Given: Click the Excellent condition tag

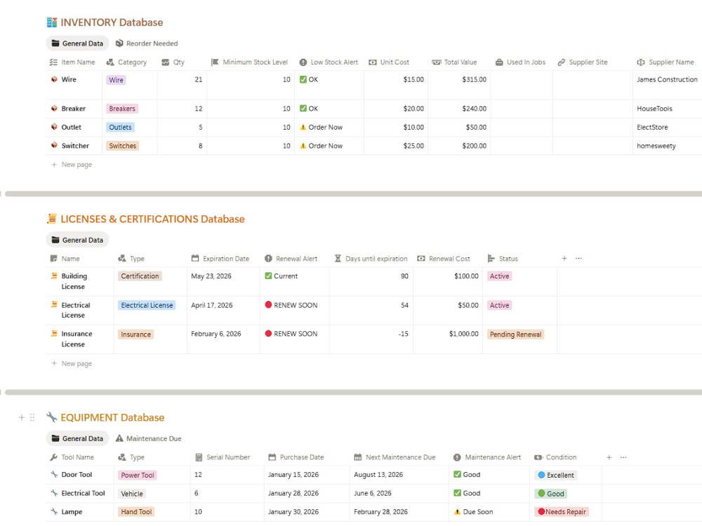Looking at the screenshot, I should [x=555, y=475].
